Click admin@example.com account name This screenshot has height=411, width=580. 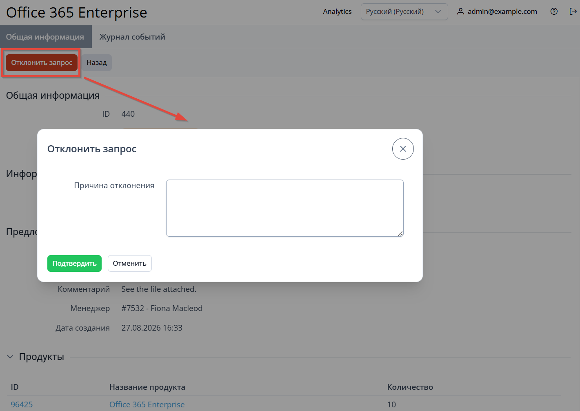pyautogui.click(x=502, y=11)
